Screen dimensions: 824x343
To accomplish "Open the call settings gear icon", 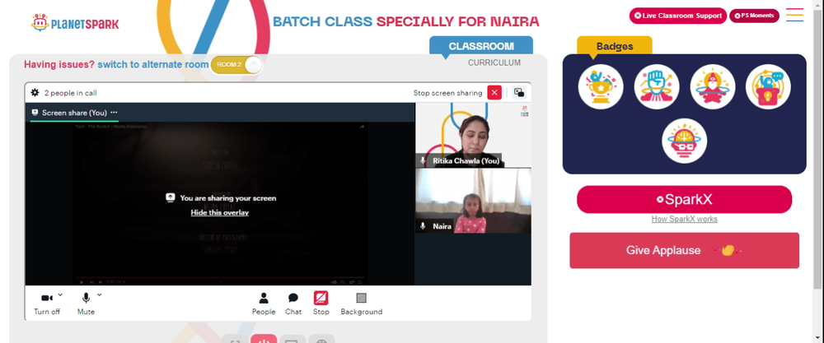I will pos(35,93).
